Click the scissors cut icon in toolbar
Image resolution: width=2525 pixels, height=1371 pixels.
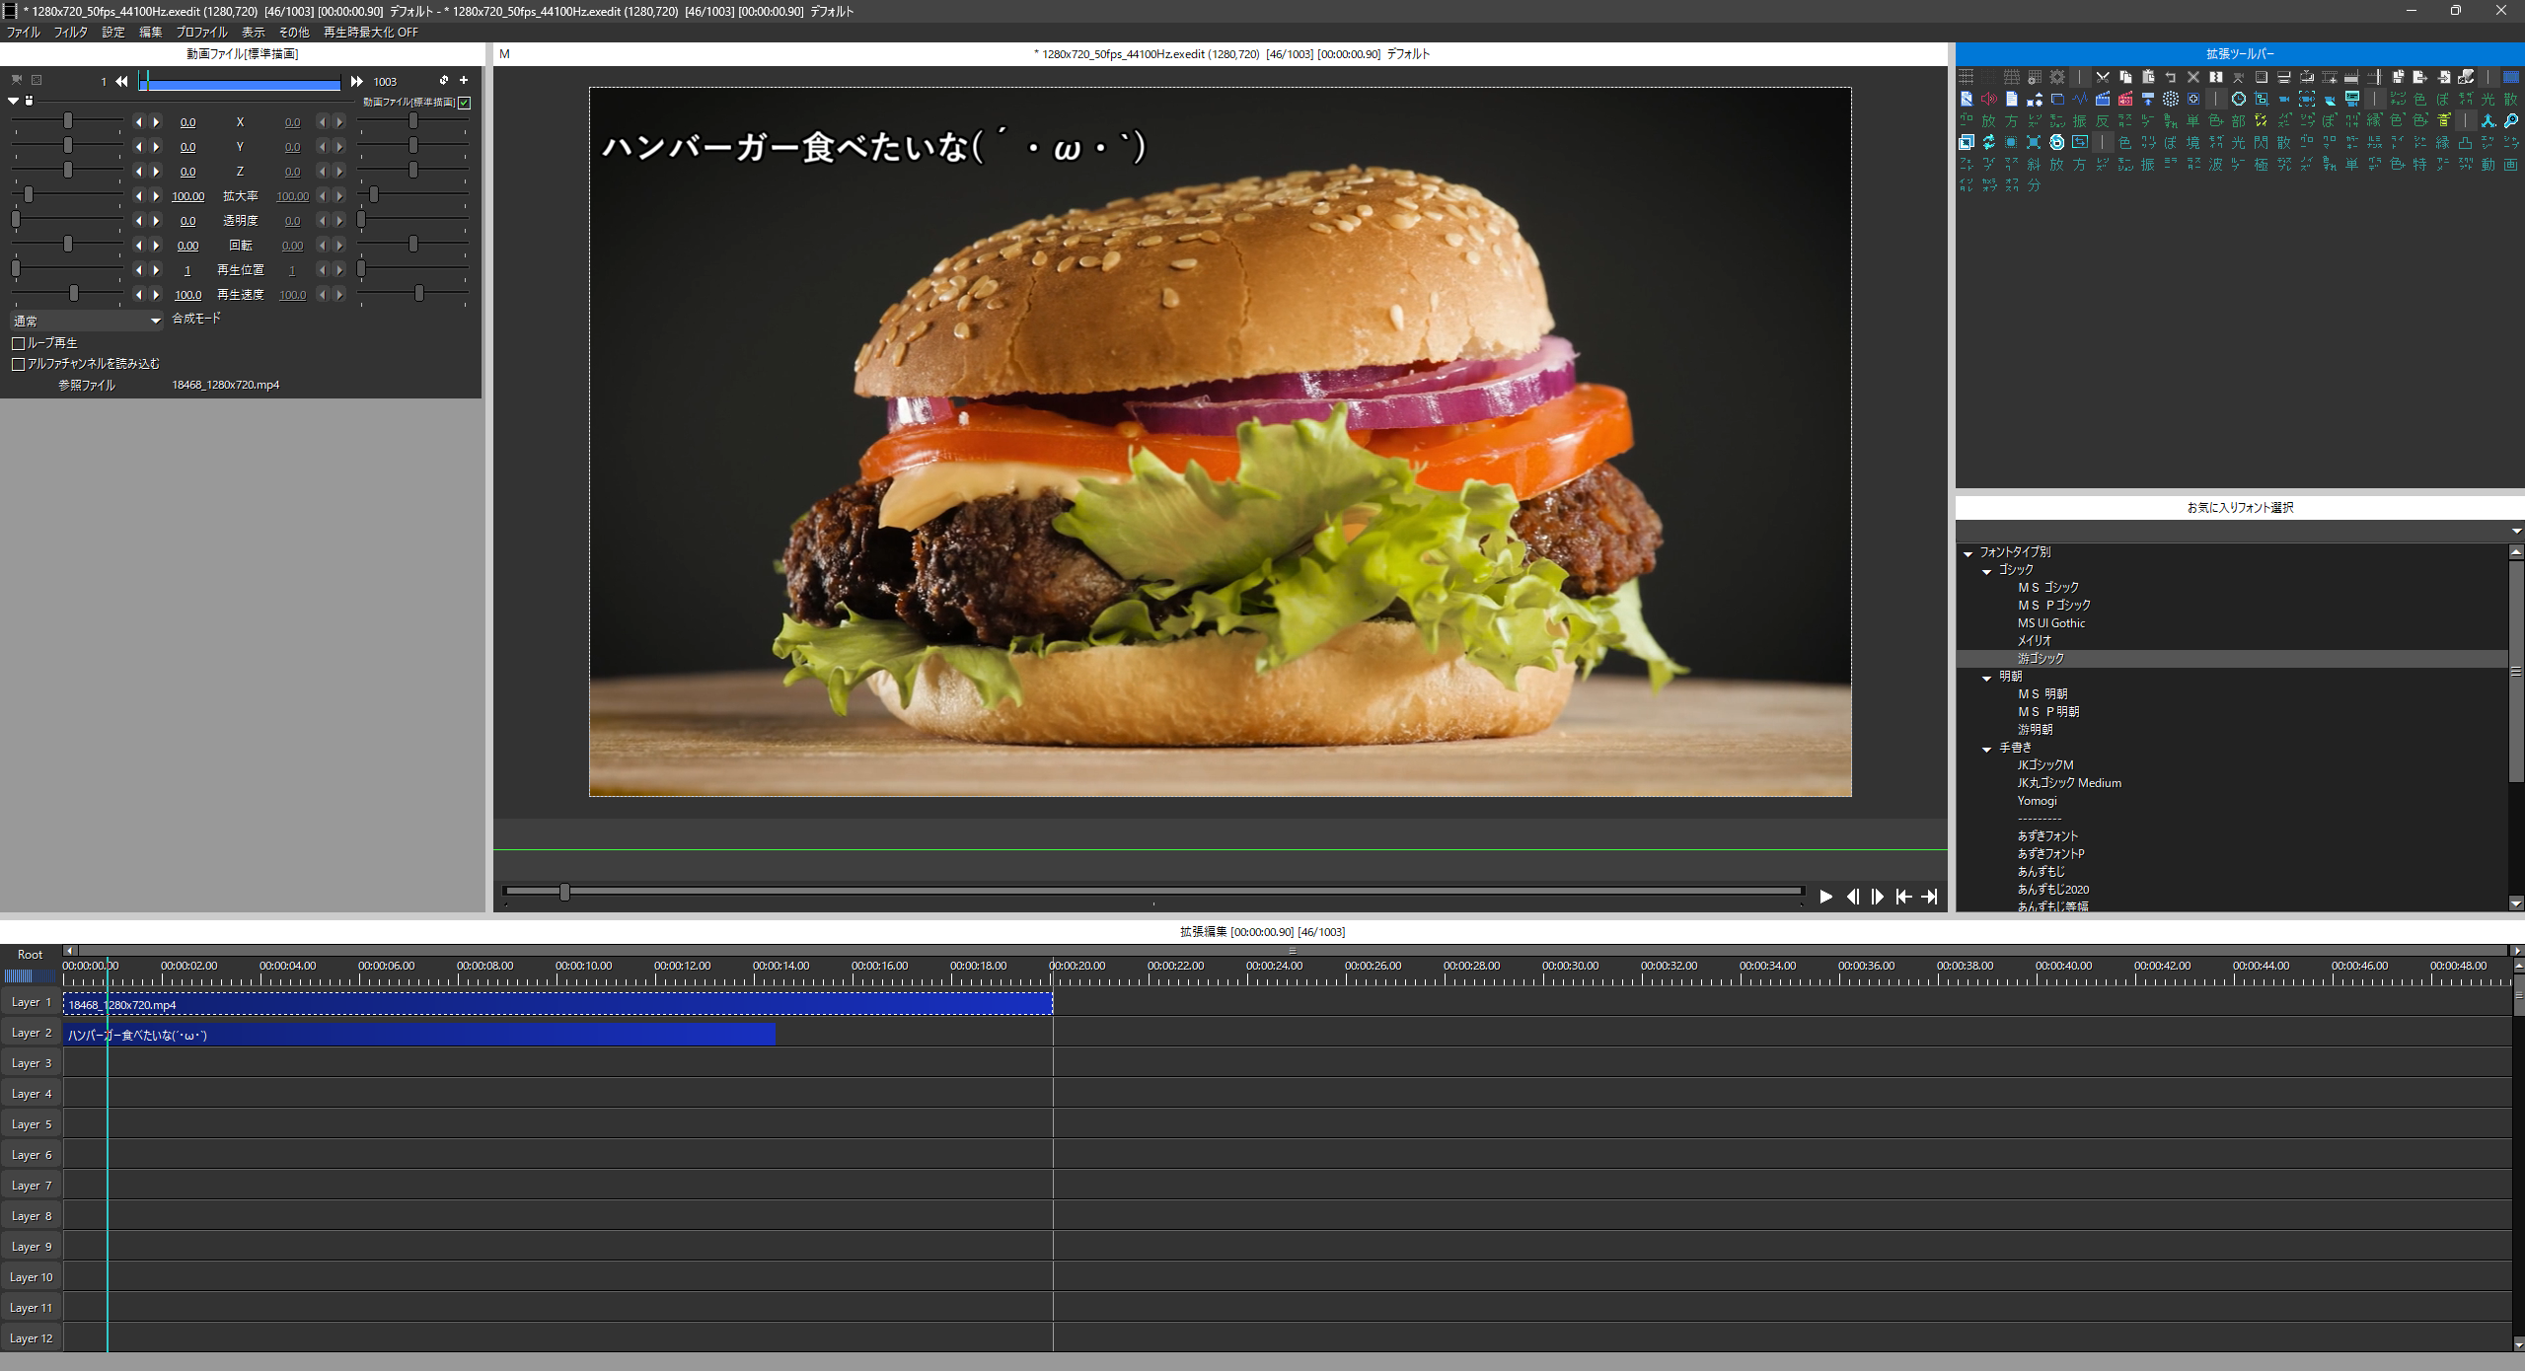tap(2103, 77)
